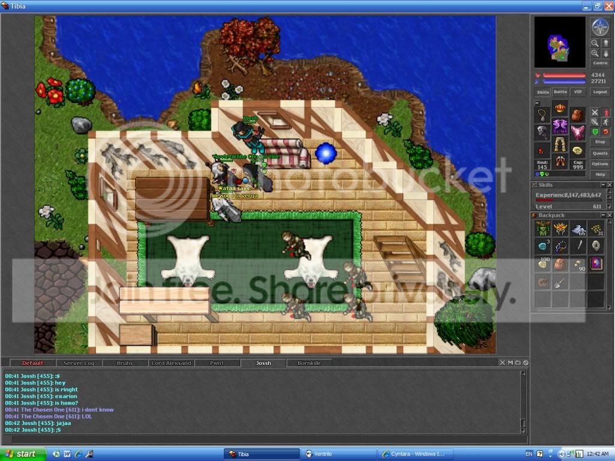Switch to the Pwnt chat tab

pyautogui.click(x=217, y=363)
